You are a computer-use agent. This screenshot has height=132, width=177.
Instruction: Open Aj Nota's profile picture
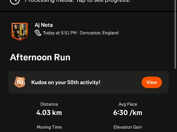point(19,31)
